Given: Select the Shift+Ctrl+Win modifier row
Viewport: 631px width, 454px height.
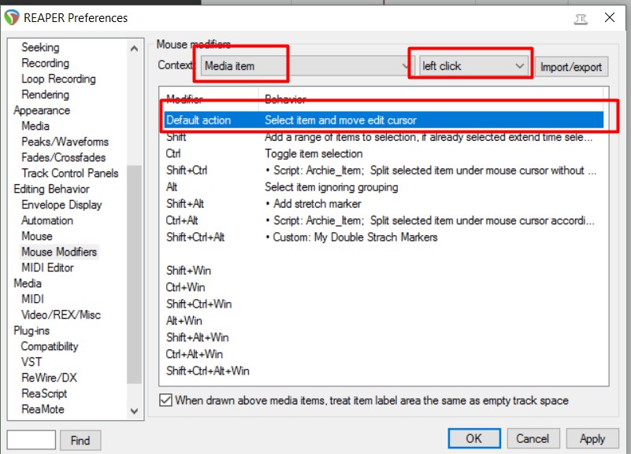Looking at the screenshot, I should [384, 304].
